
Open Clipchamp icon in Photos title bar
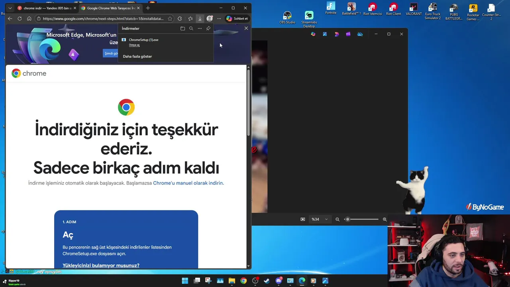[x=348, y=34]
